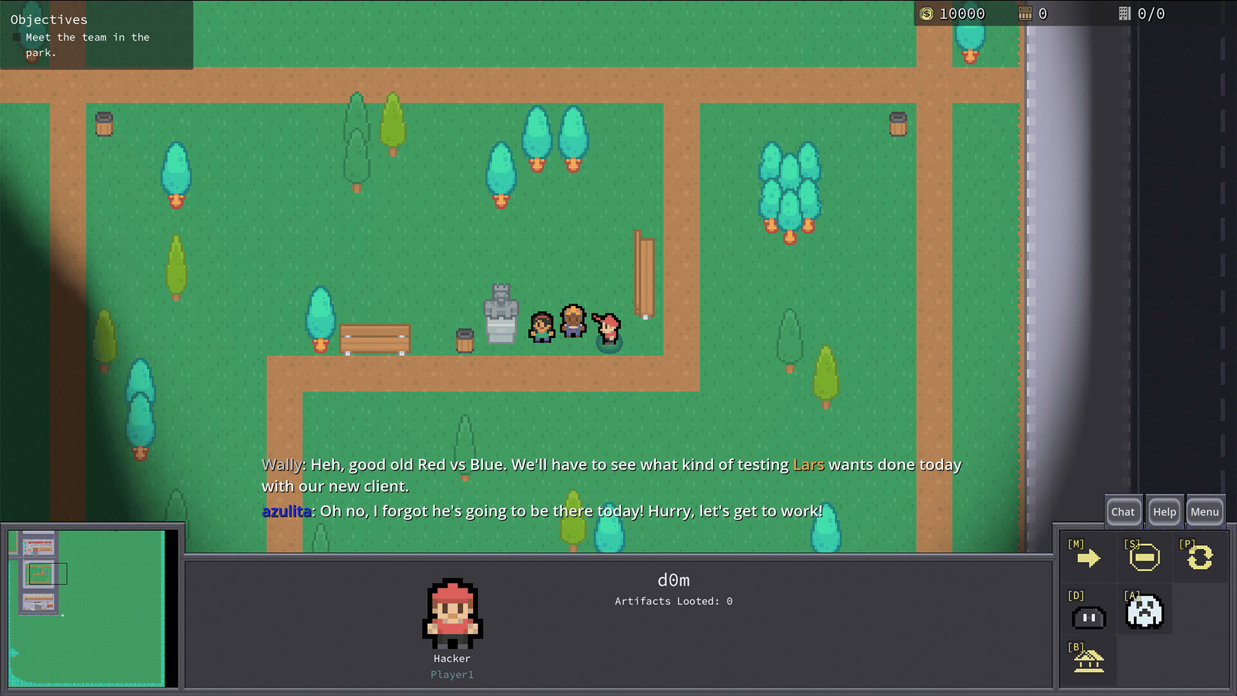The image size is (1237, 696).
Task: Click the [P] patrol cycle icon
Action: pos(1200,557)
